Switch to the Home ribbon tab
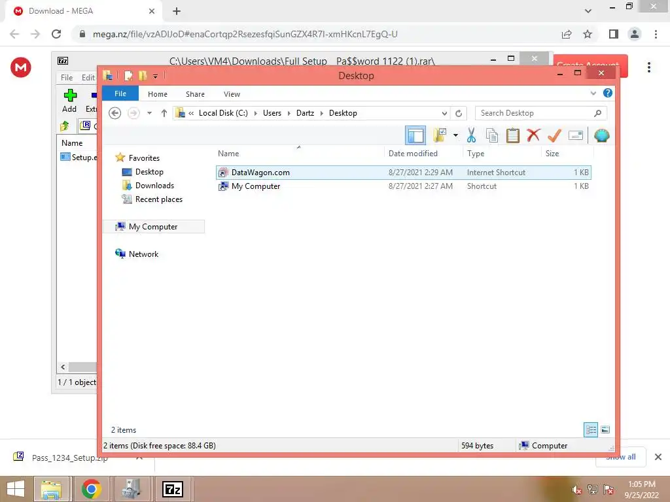Viewport: 670px width, 502px height. (157, 94)
